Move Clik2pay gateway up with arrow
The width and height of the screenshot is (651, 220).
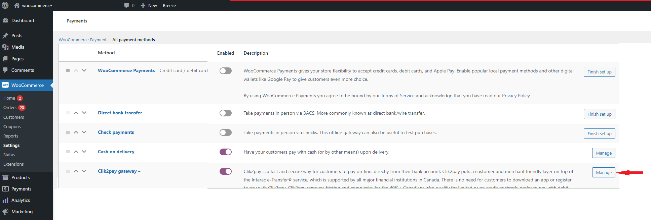point(76,171)
